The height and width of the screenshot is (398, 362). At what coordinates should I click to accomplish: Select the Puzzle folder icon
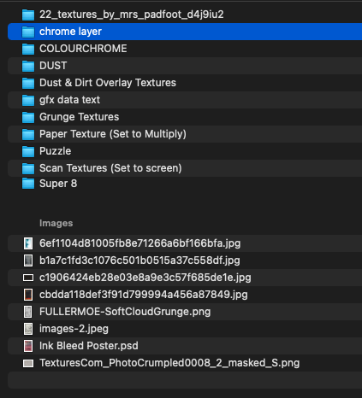(28, 151)
